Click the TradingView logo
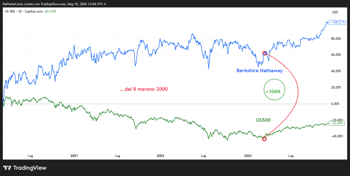Image resolution: width=350 pixels, height=176 pixels. coord(25,168)
